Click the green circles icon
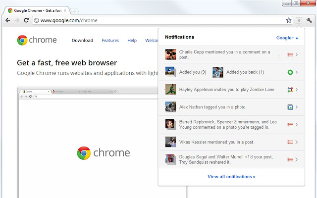Viewport: 317px width, 198px height. (290, 72)
